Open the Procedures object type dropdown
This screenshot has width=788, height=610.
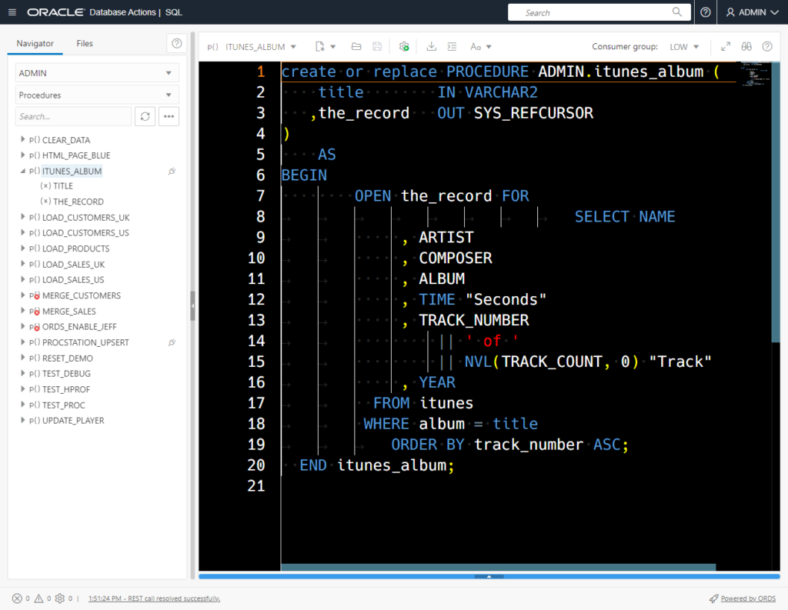click(97, 95)
